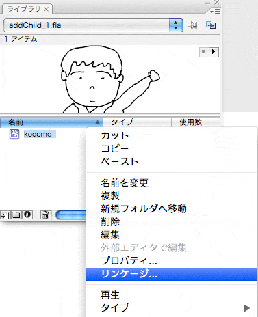Open the addChild_1.fla document dropdown
258x317 pixels.
(176, 25)
